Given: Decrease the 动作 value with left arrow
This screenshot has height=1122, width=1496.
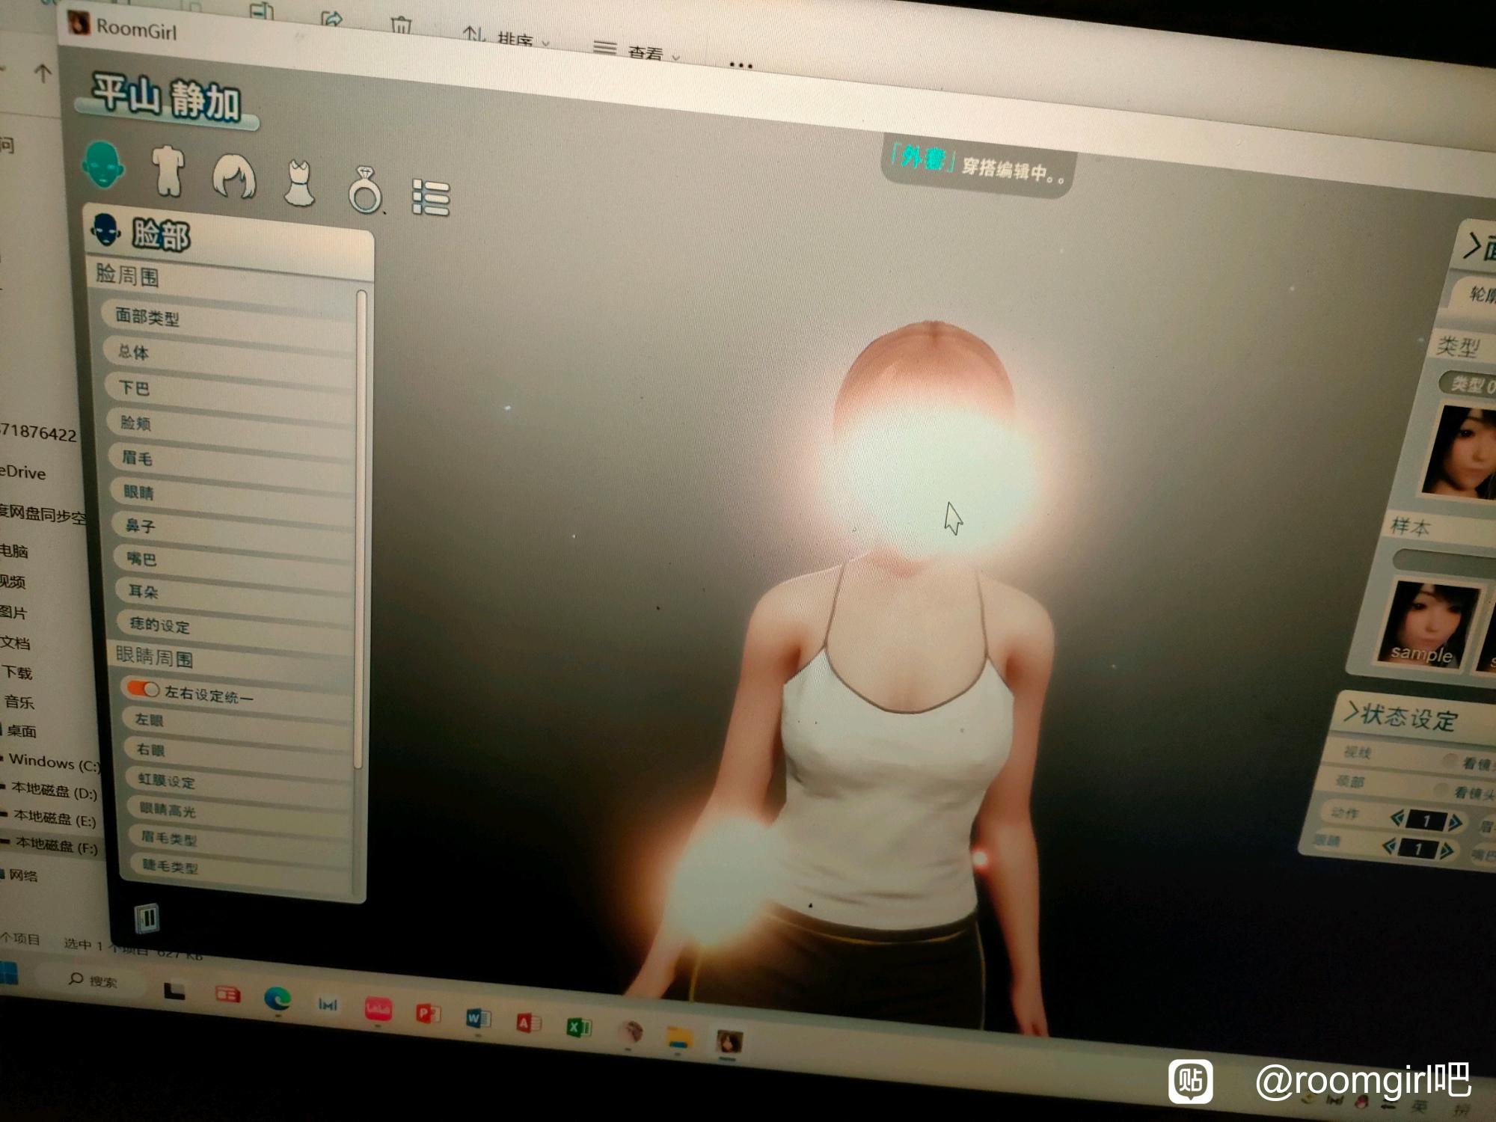Looking at the screenshot, I should pyautogui.click(x=1397, y=818).
